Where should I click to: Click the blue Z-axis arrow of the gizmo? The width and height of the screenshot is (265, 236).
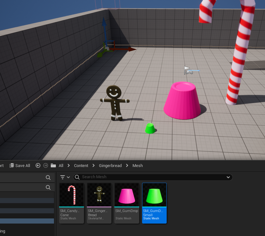(103, 23)
